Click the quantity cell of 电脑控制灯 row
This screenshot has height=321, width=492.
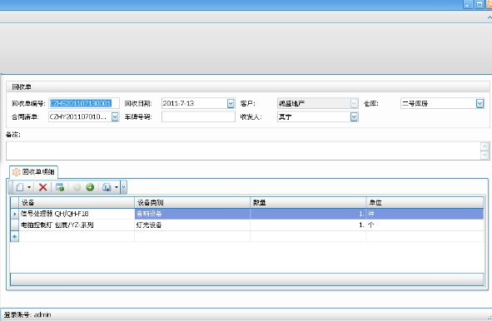pyautogui.click(x=308, y=225)
